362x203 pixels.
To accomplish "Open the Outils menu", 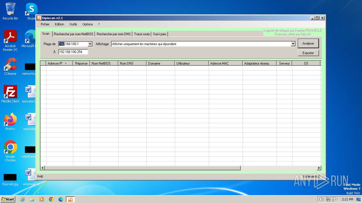I will pyautogui.click(x=73, y=24).
